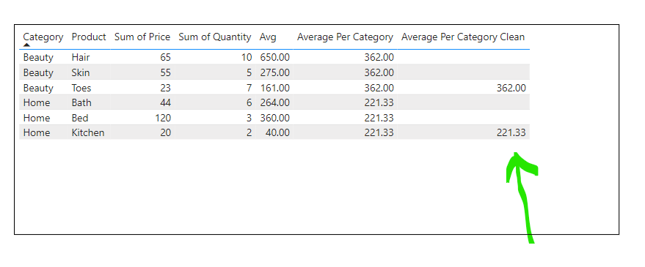The width and height of the screenshot is (645, 267).
Task: Click the Sum of Quantity column header
Action: click(215, 37)
